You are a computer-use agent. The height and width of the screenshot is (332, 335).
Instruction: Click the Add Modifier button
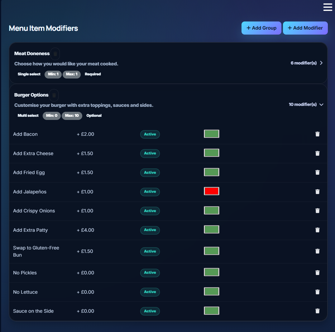click(305, 28)
